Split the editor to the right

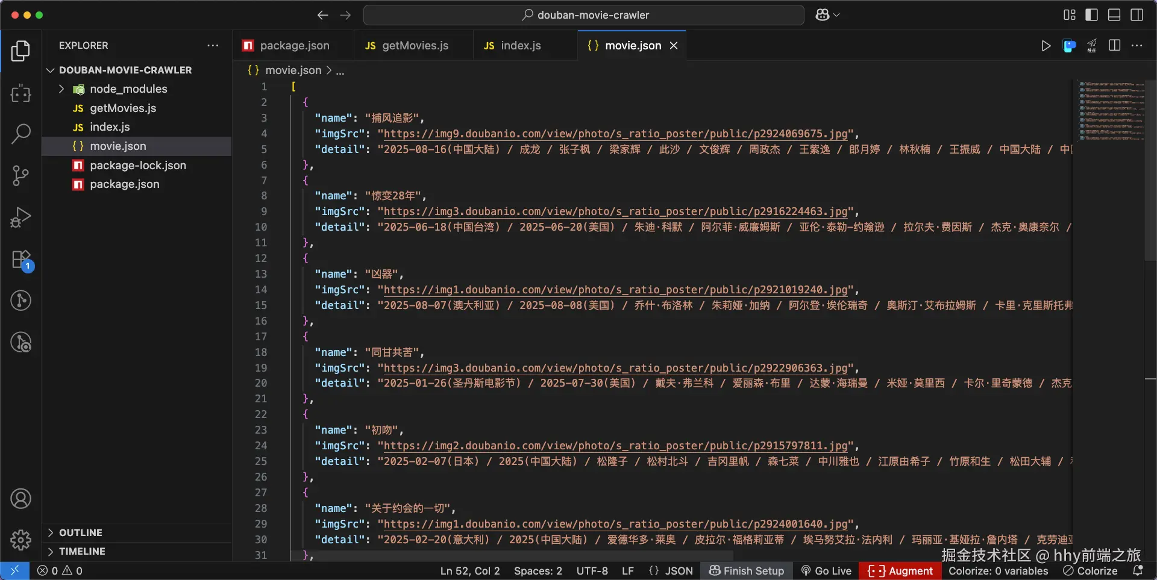[x=1115, y=46]
